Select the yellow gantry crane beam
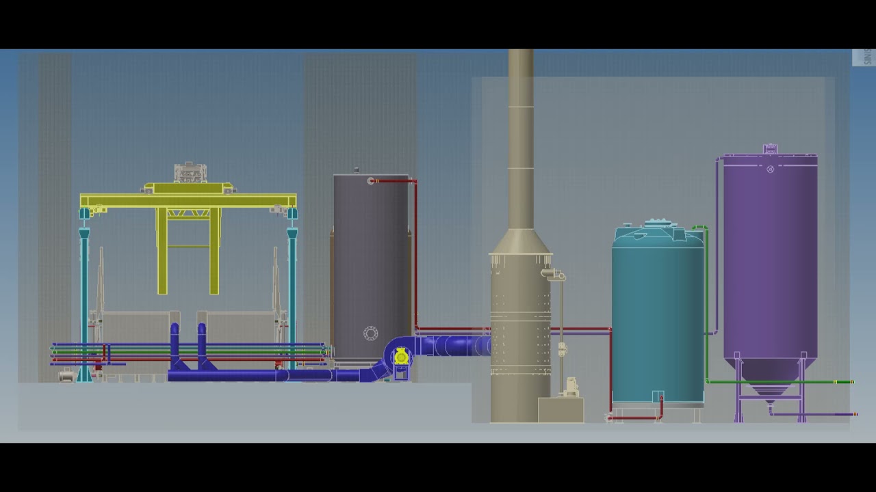This screenshot has height=492, width=876. click(x=188, y=200)
